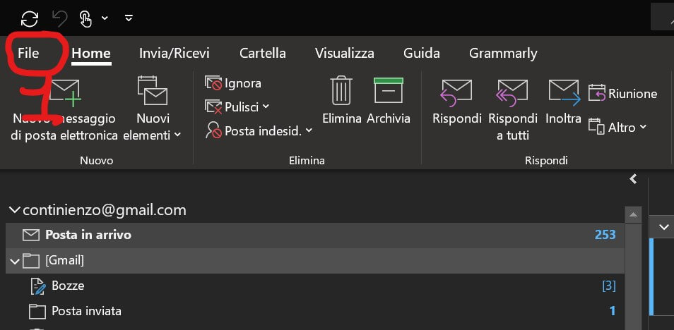The height and width of the screenshot is (330, 674).
Task: Expand the Altro reply options
Action: [643, 128]
